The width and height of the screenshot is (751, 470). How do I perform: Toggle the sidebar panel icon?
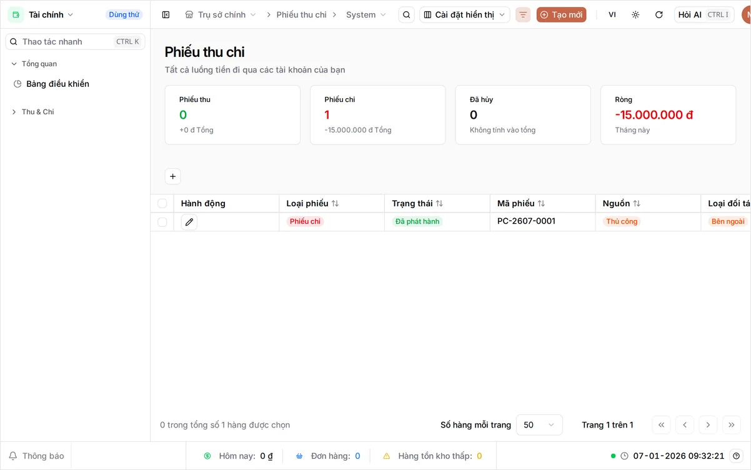click(x=166, y=14)
